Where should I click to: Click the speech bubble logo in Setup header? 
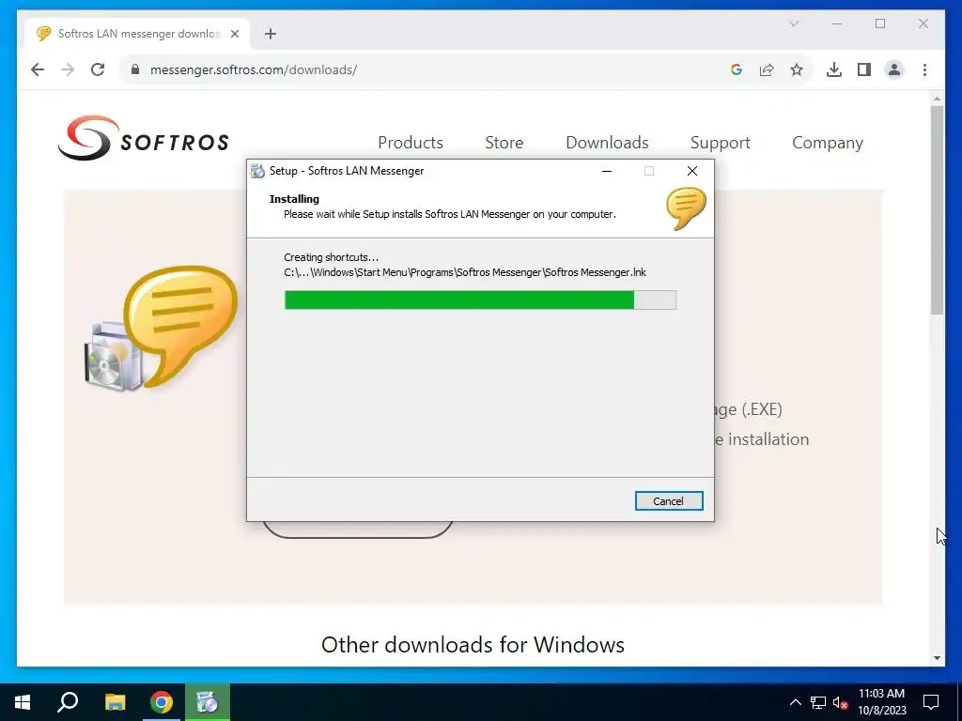pyautogui.click(x=686, y=209)
